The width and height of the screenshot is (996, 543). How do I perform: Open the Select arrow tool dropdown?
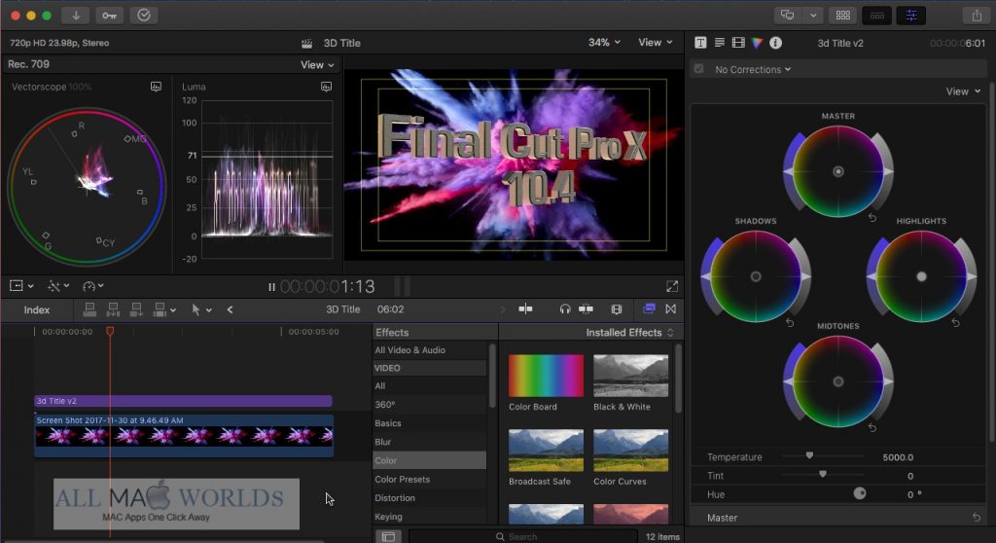pos(201,309)
